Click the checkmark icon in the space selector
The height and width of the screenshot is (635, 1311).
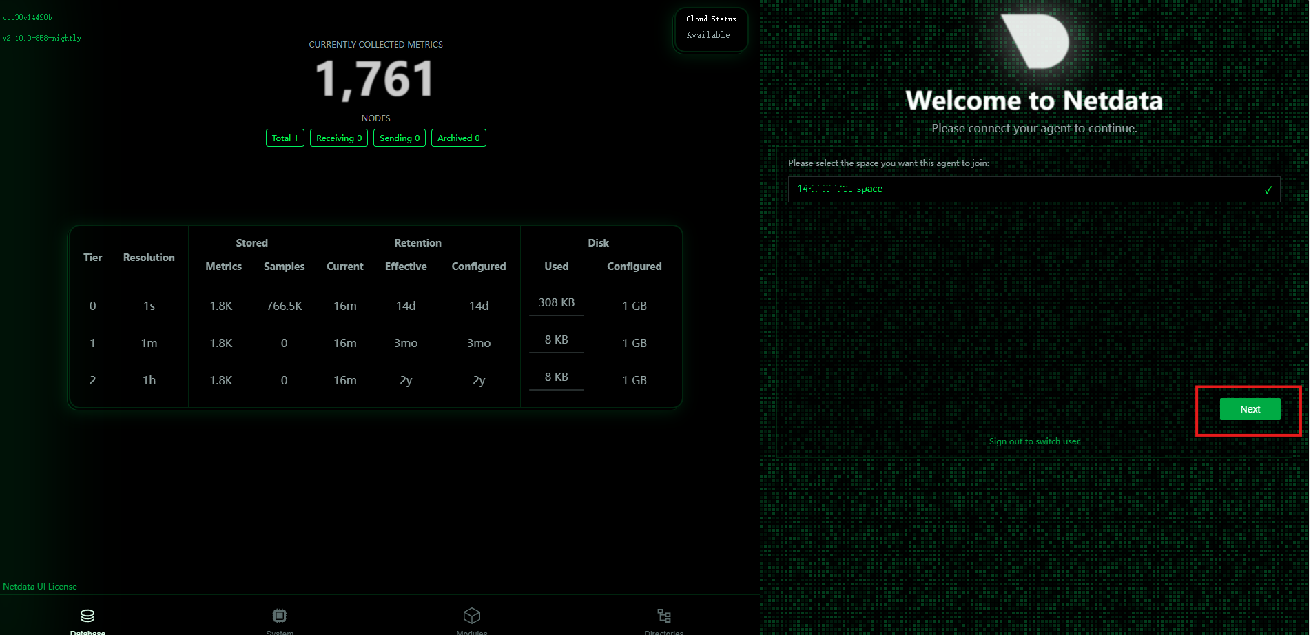[1268, 190]
